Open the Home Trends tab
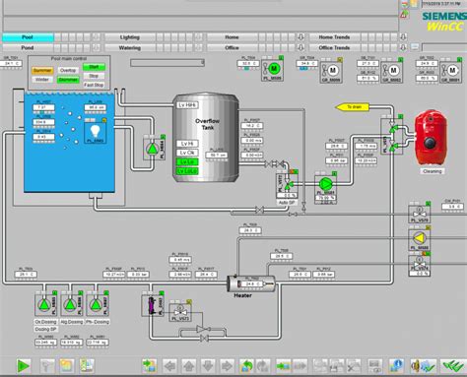The width and height of the screenshot is (467, 377). point(334,37)
